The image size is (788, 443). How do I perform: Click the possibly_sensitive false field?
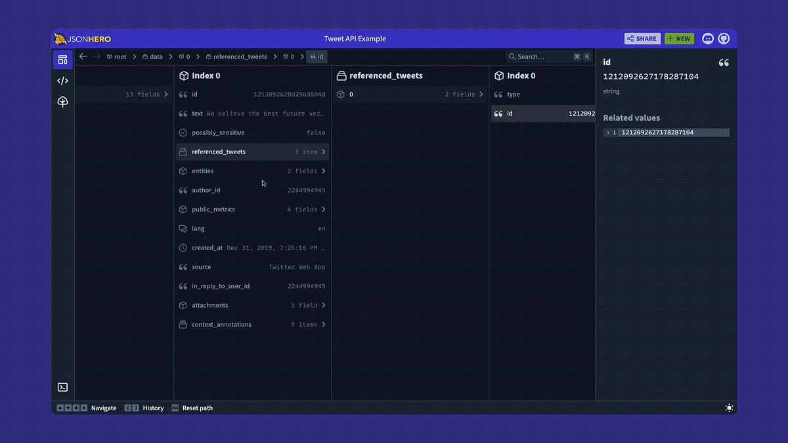point(252,133)
